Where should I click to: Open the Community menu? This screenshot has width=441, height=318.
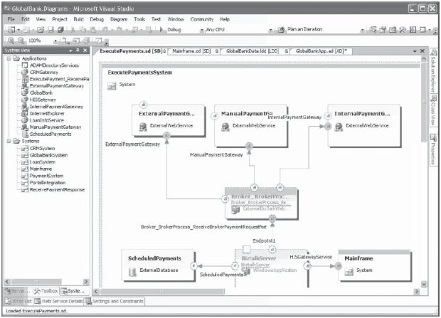click(202, 19)
